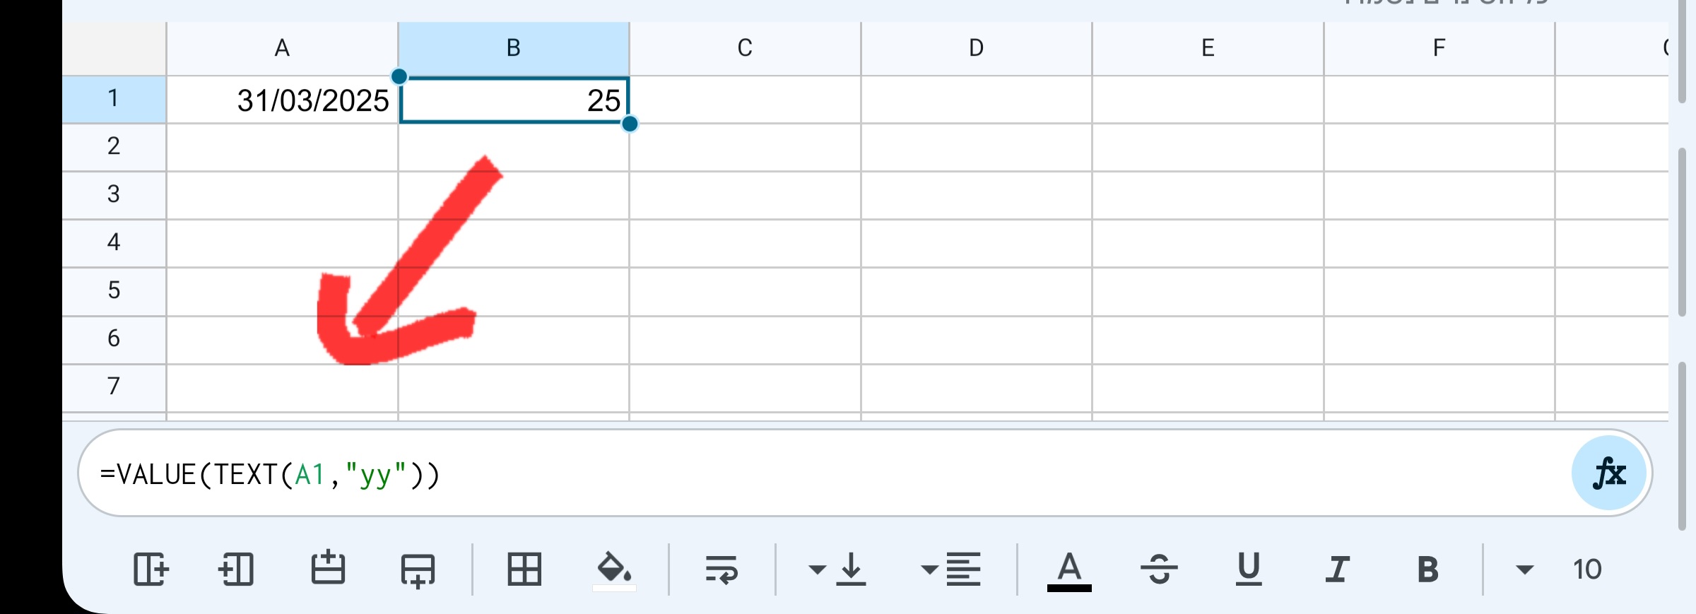
Task: Toggle underline formatting
Action: click(x=1247, y=569)
